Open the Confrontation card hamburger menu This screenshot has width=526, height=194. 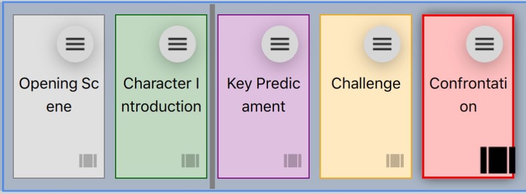click(484, 44)
